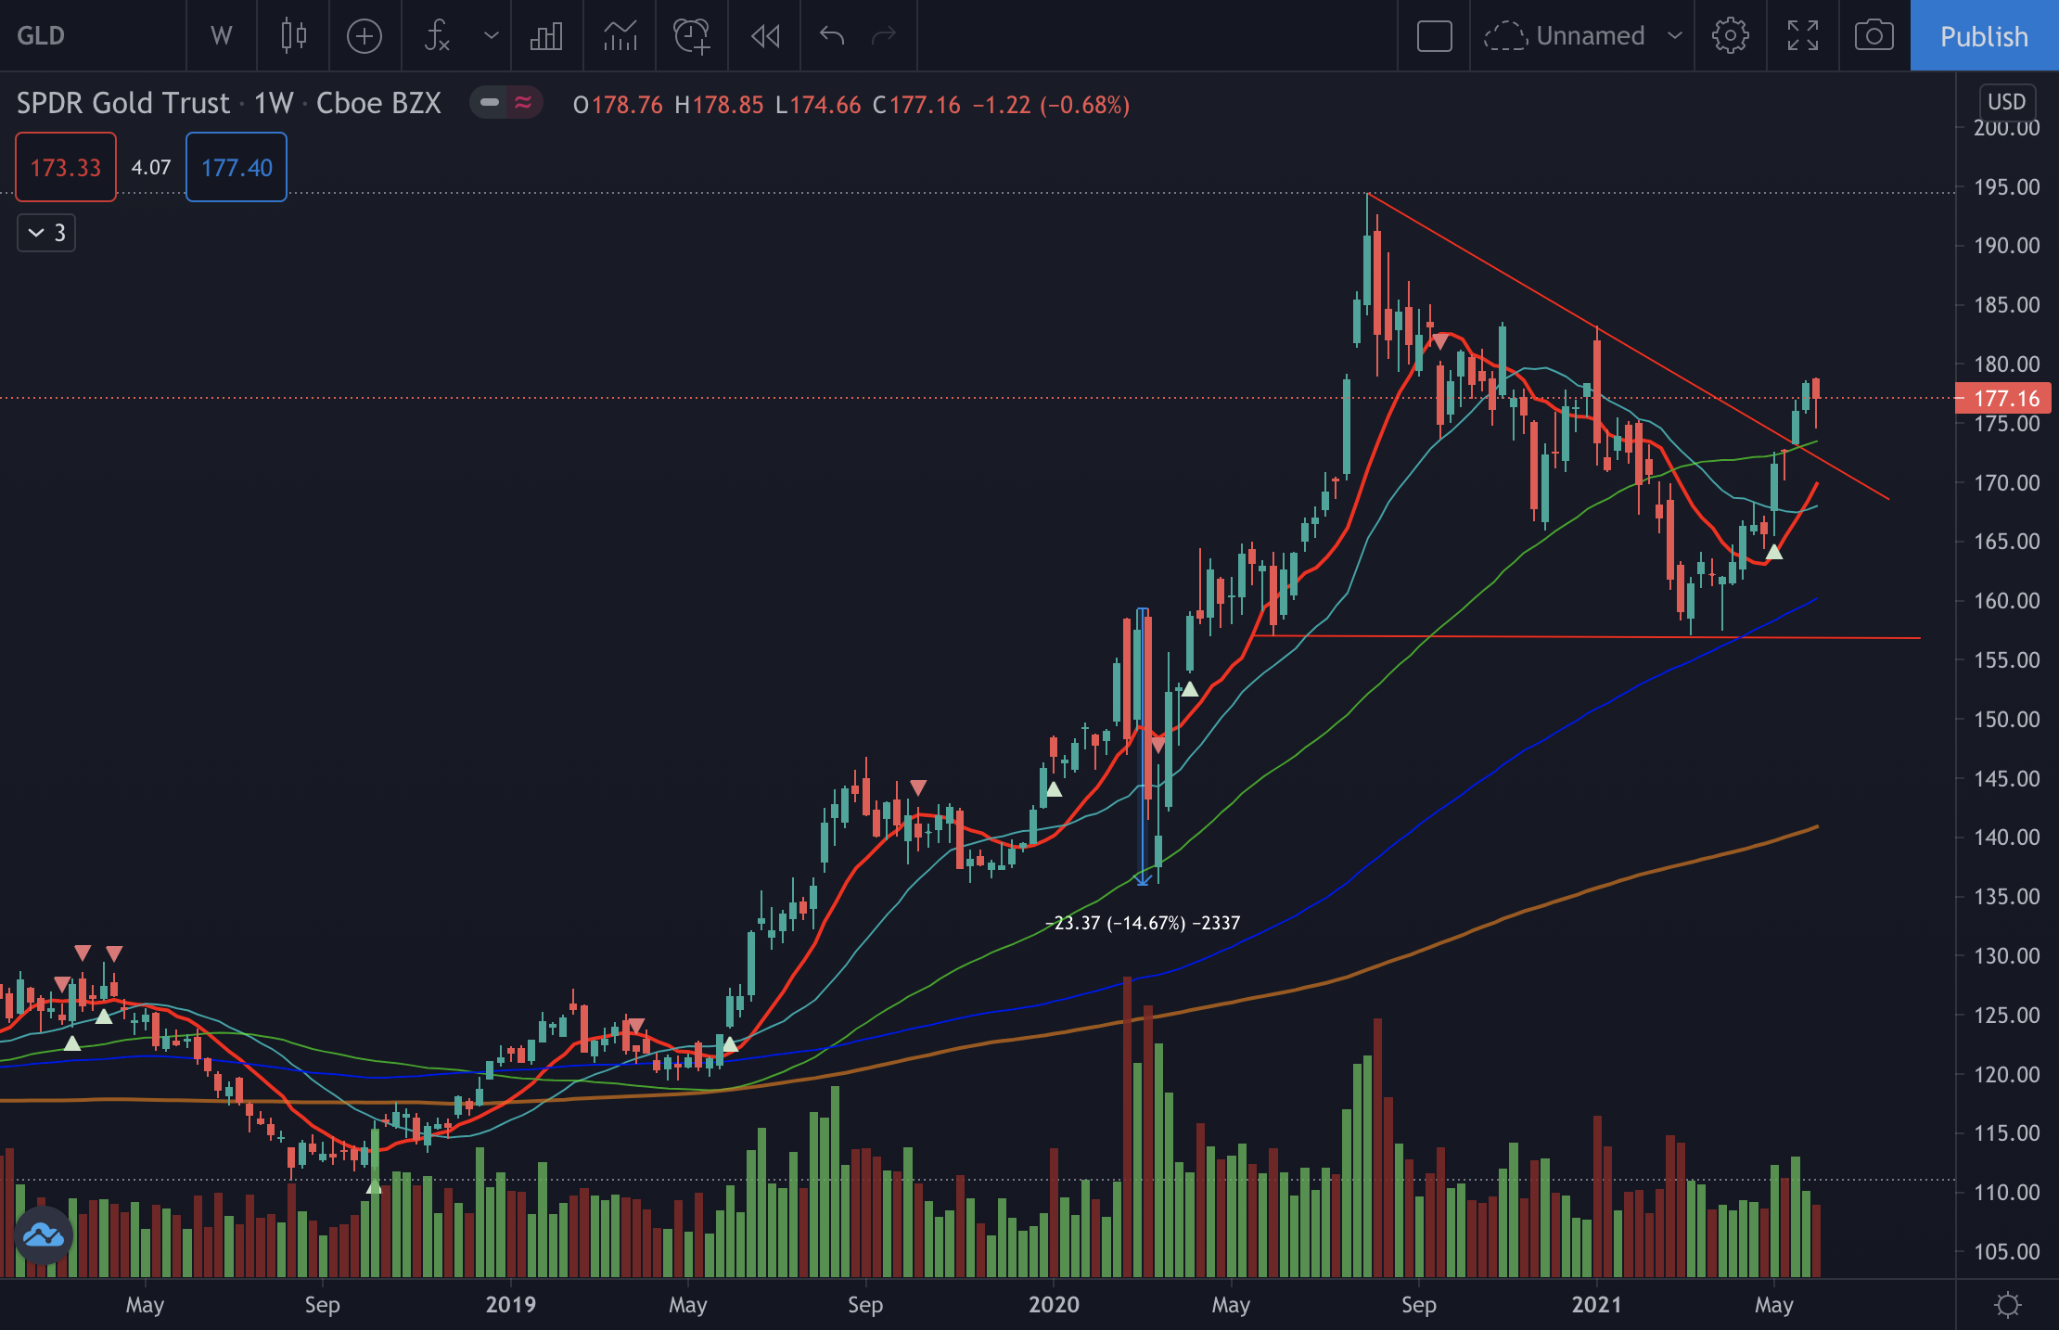The height and width of the screenshot is (1330, 2059).
Task: Click the 2021 time axis label
Action: (x=1597, y=1305)
